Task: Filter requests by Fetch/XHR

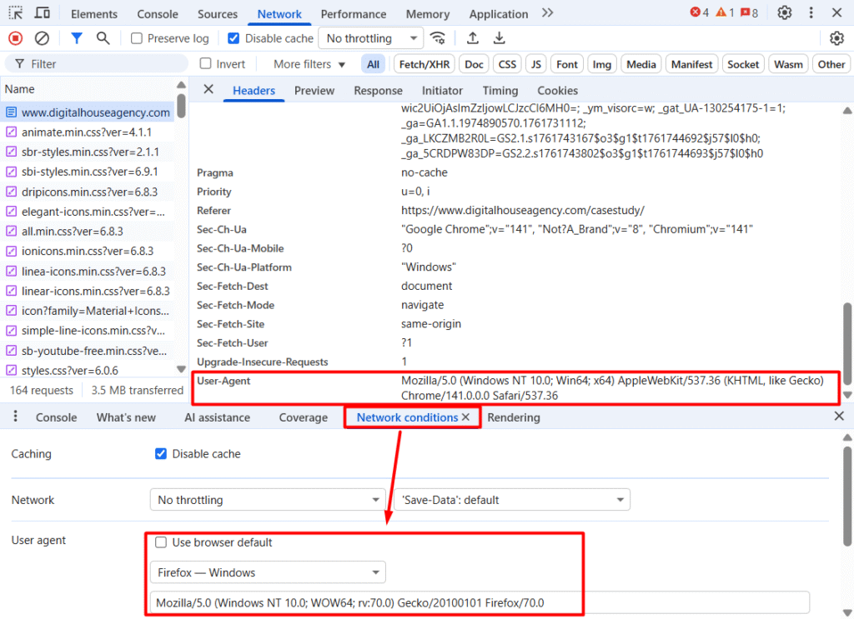Action: pos(425,64)
